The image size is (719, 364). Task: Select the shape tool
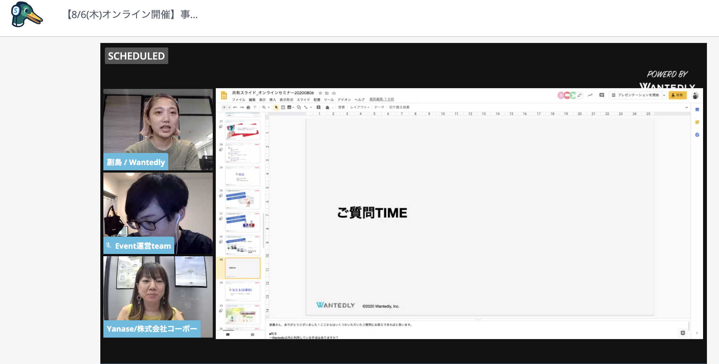click(299, 107)
